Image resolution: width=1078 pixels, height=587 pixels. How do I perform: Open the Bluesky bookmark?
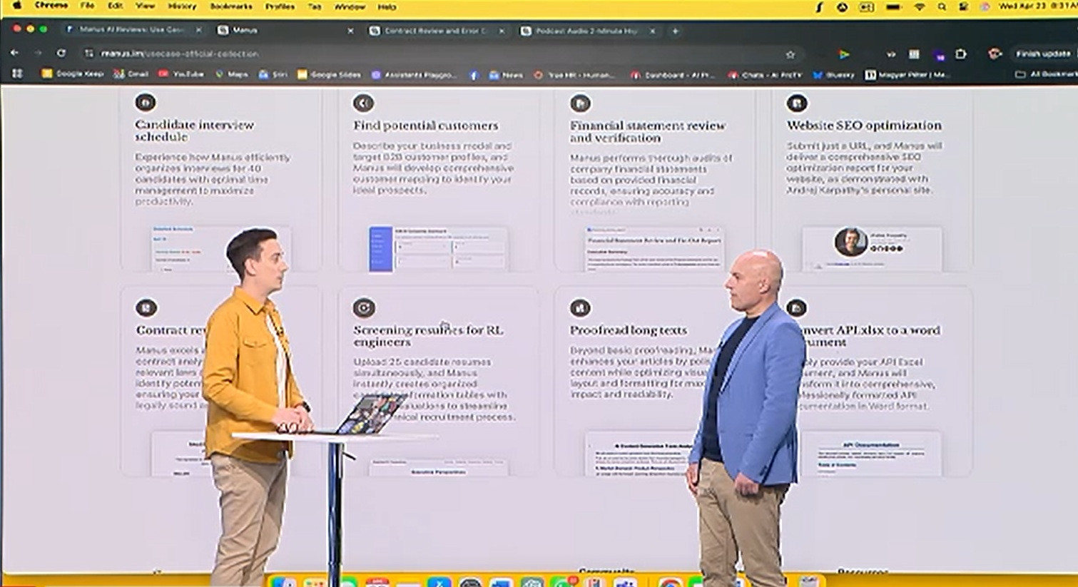tap(833, 74)
